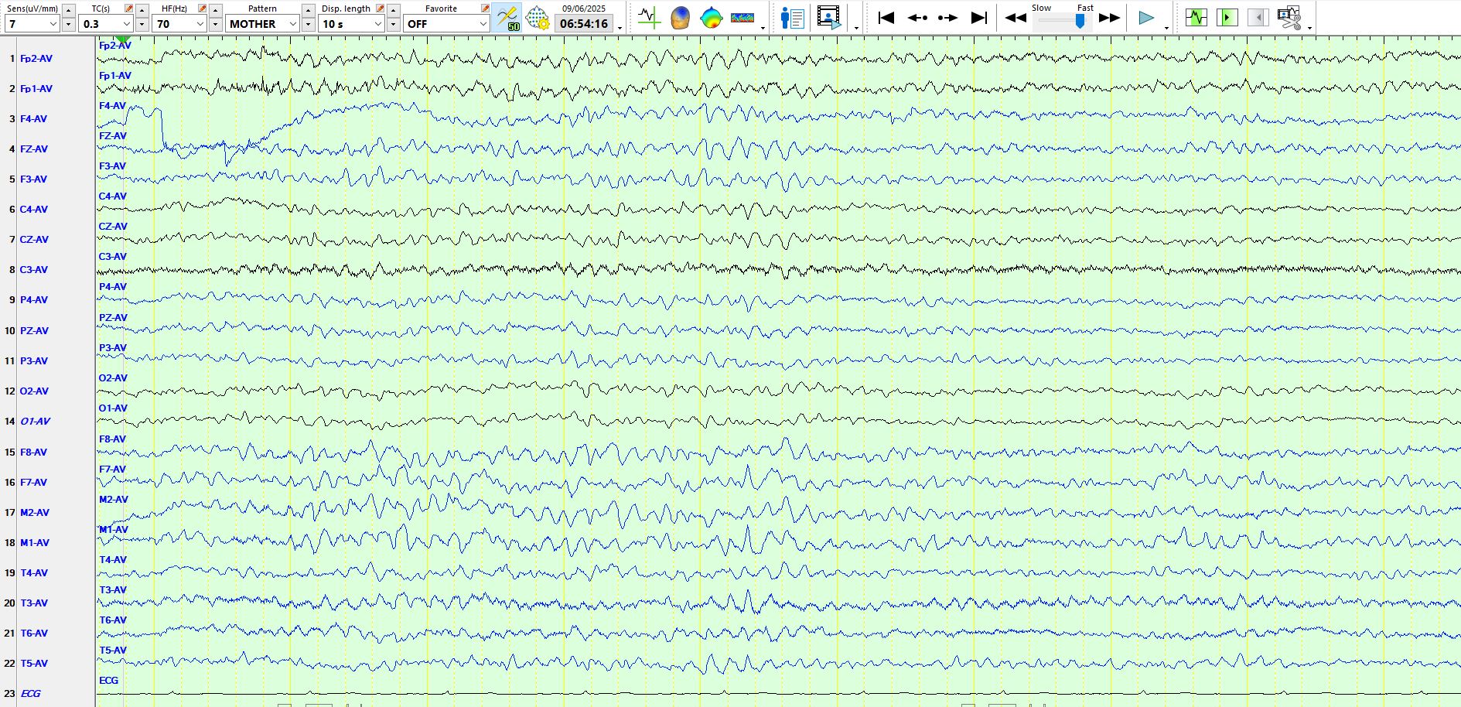Jump to the start of the recording
The width and height of the screenshot is (1461, 707).
(886, 17)
